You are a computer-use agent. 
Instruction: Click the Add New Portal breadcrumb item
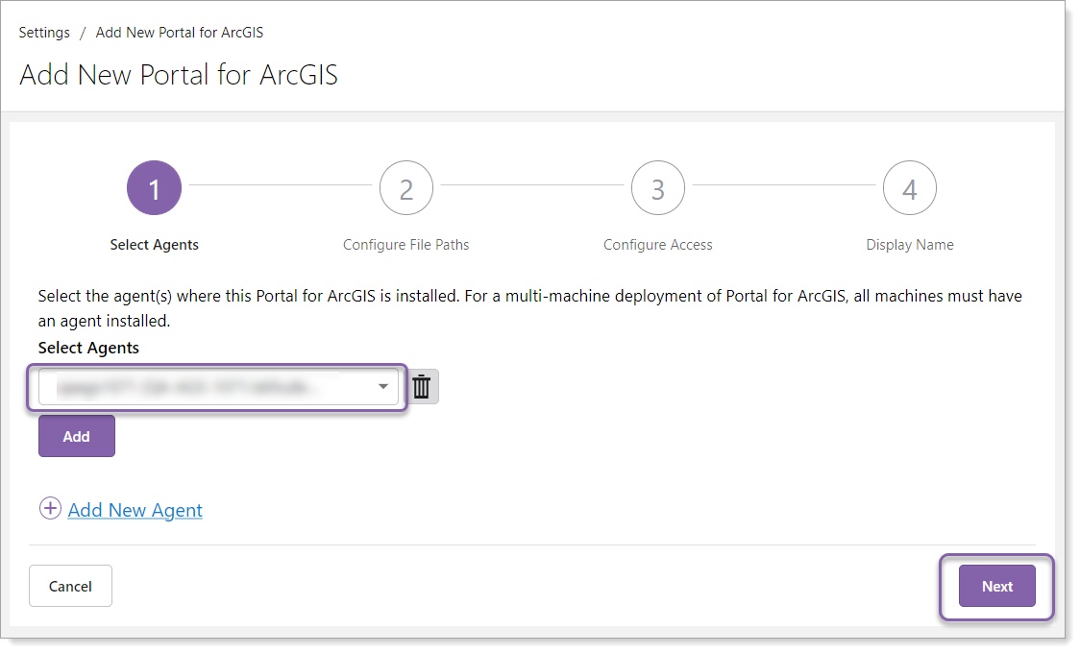[180, 33]
